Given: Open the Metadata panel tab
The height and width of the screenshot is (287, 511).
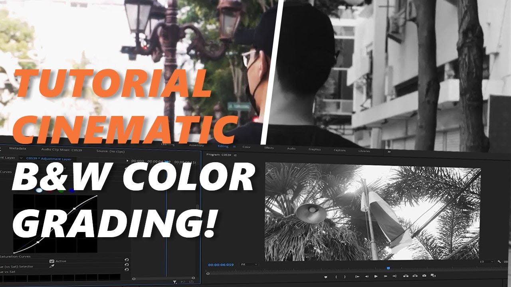Looking at the screenshot, I should click(18, 148).
